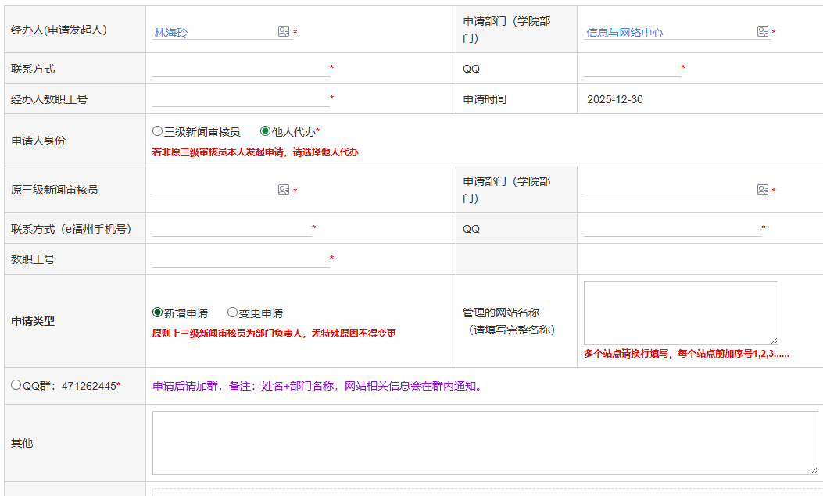Viewport: 823px width, 496px height.
Task: Grab the resize handle of 其他 text area
Action: 814,469
